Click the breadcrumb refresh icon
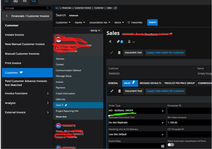Image resolution: width=212 pixels, height=149 pixels. [115, 8]
